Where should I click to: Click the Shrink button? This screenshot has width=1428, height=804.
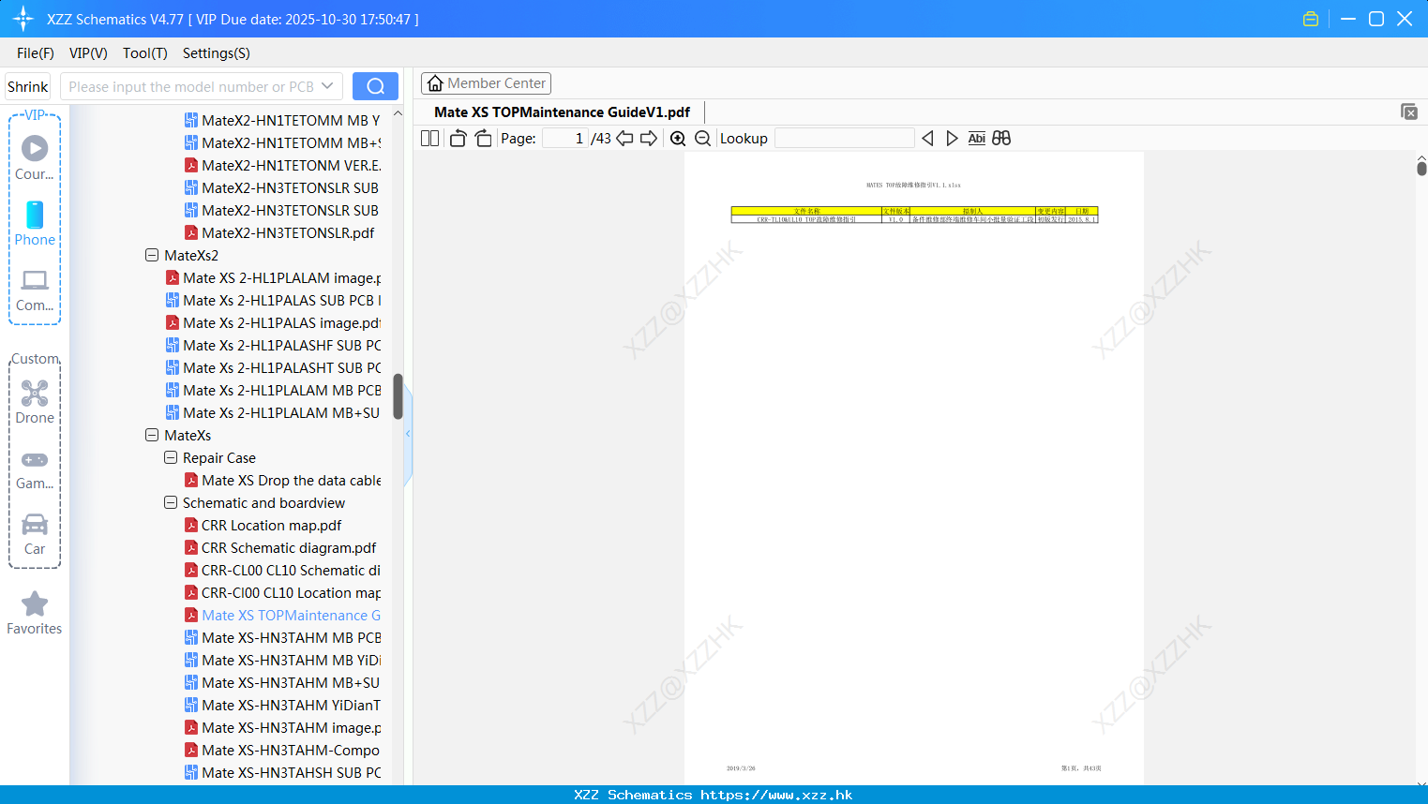(x=27, y=86)
